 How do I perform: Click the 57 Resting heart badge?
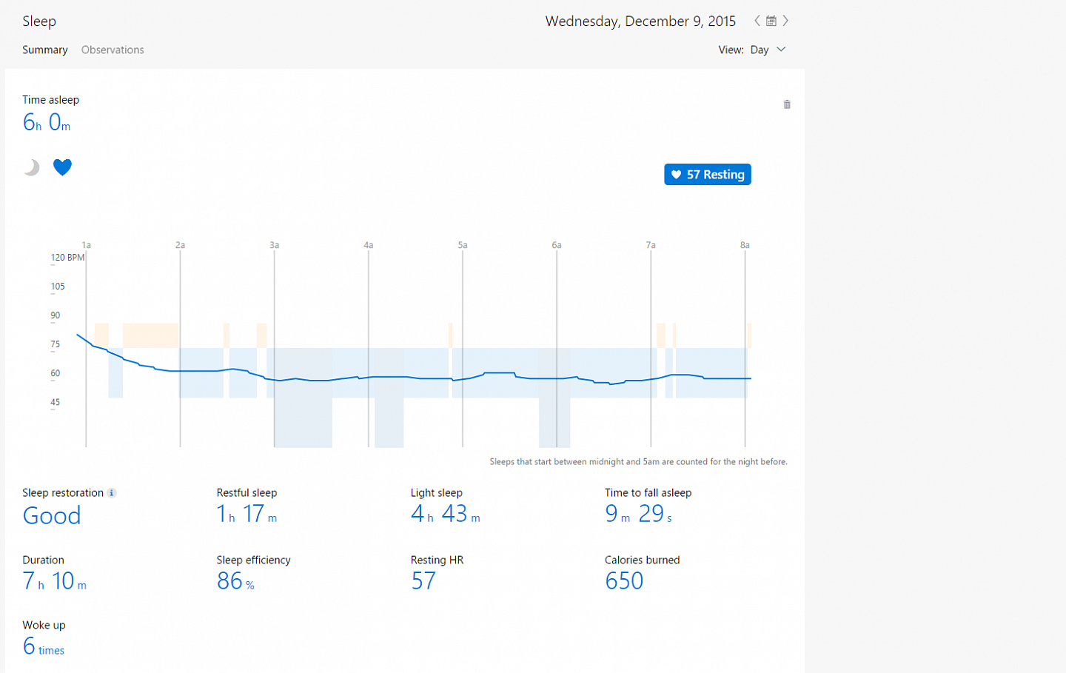pyautogui.click(x=708, y=175)
